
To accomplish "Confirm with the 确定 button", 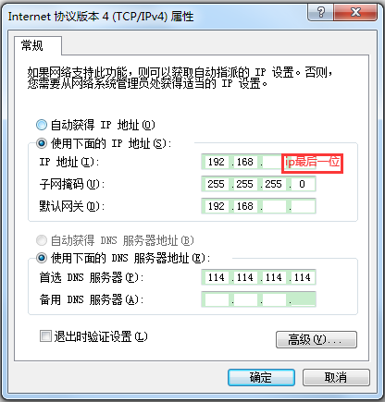I will 261,377.
